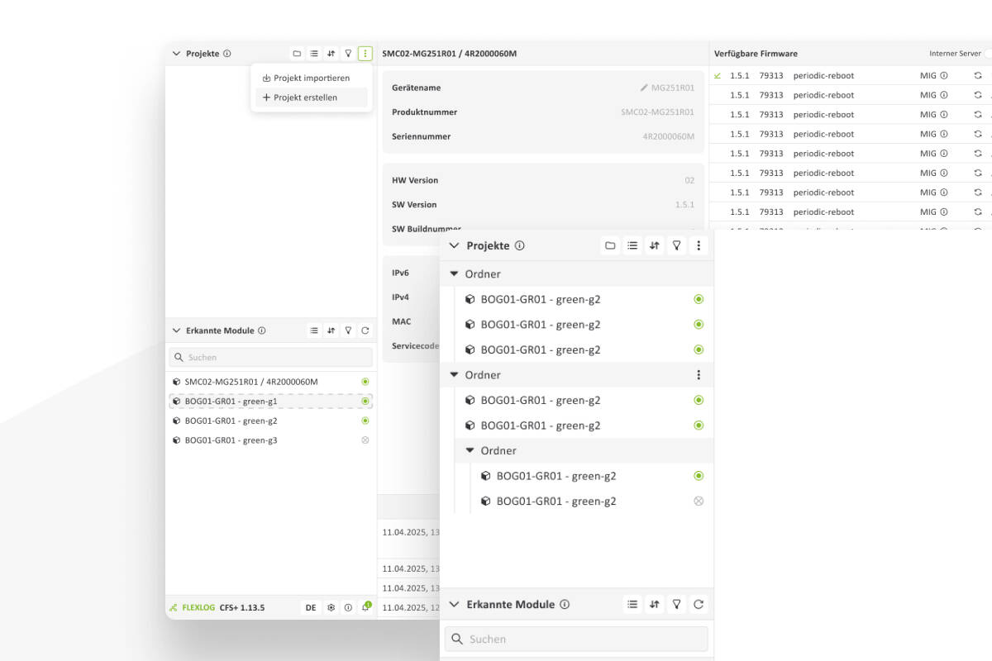Collapse the nested, indented Ordner folder
Image resolution: width=992 pixels, height=661 pixels.
(x=470, y=451)
